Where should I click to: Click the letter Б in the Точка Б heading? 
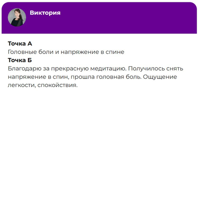[29, 60]
